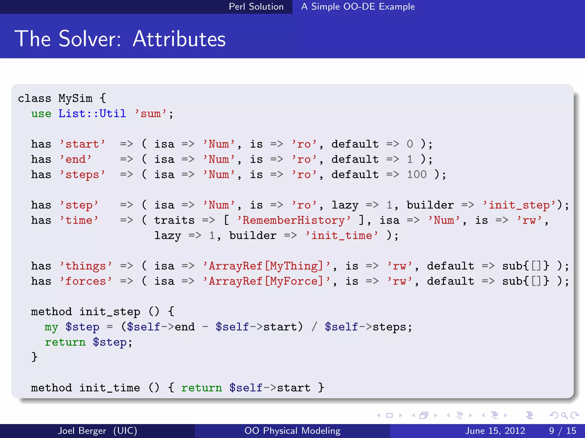Click the slide title The Solver: Attributes
585x438 pixels.
[120, 38]
